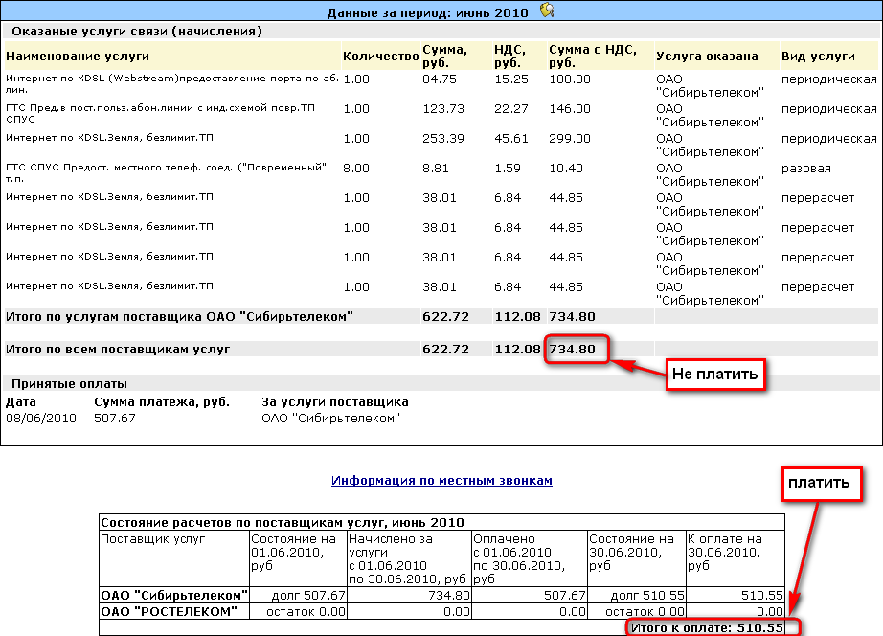Click the VAT value "45.61"
This screenshot has width=883, height=636.
(x=511, y=139)
